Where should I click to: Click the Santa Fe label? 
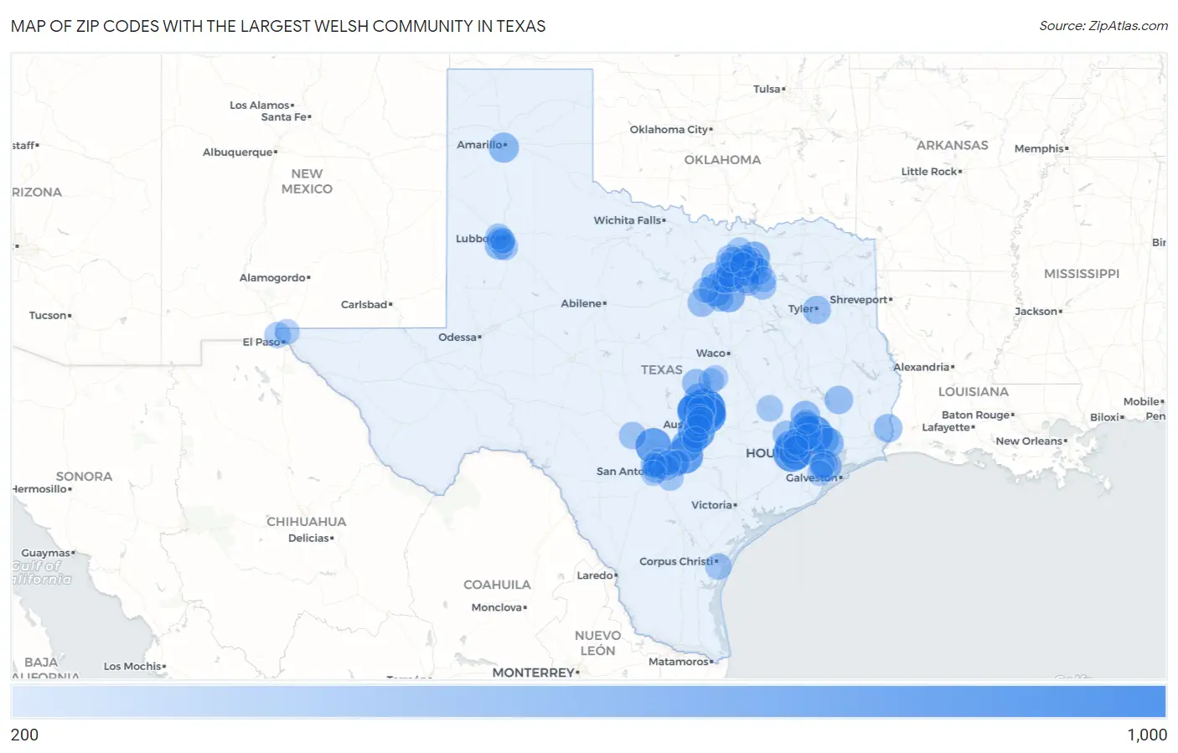pos(285,117)
